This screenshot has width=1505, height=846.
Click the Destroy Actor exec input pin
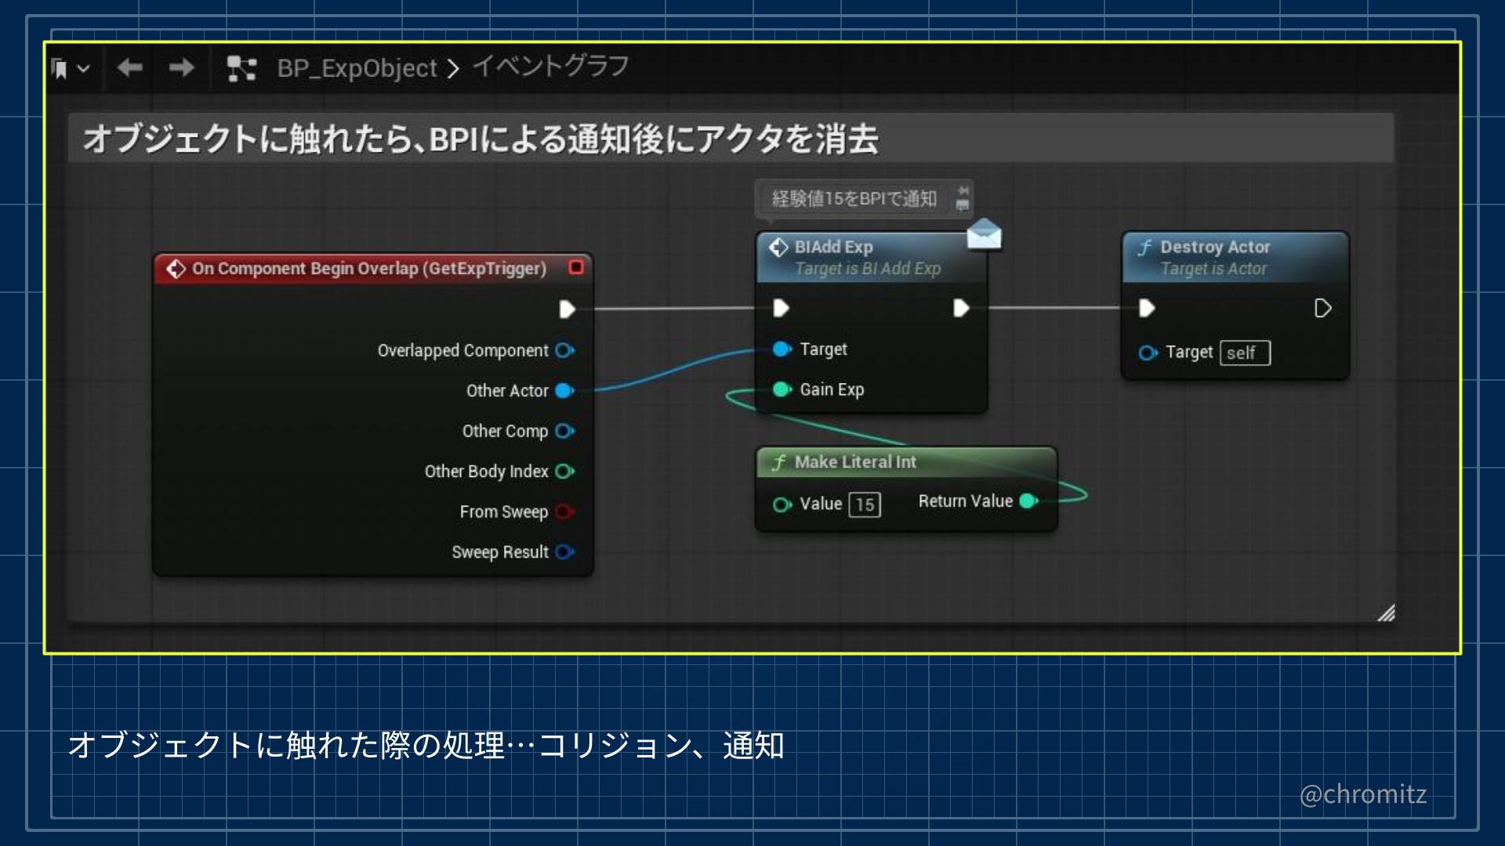[1147, 308]
